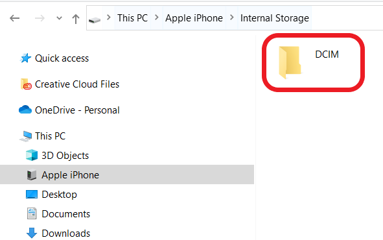Expand chevron before This PC breadcrumb

(109, 18)
